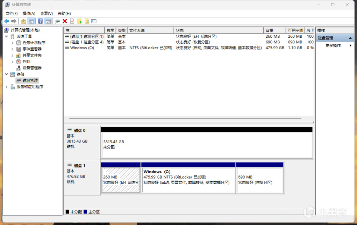Collapse the 磁盘管理 actions section arrow

(x=350, y=38)
